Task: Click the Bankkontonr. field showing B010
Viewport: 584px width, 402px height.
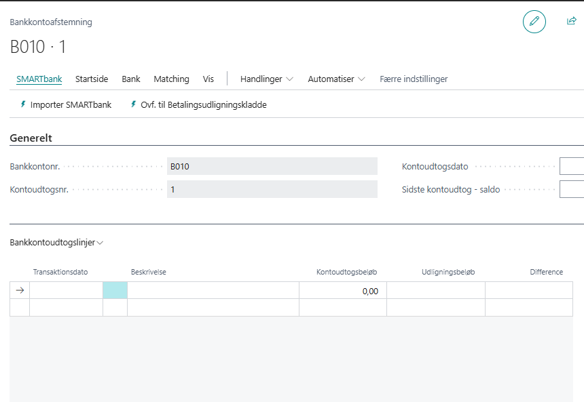Action: (272, 166)
